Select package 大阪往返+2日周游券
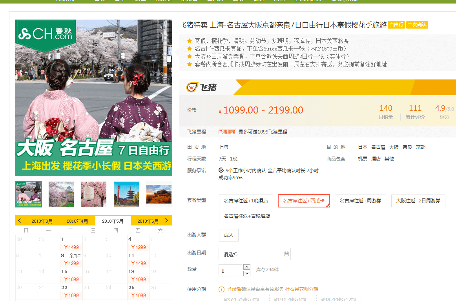The image size is (456, 301). click(418, 201)
